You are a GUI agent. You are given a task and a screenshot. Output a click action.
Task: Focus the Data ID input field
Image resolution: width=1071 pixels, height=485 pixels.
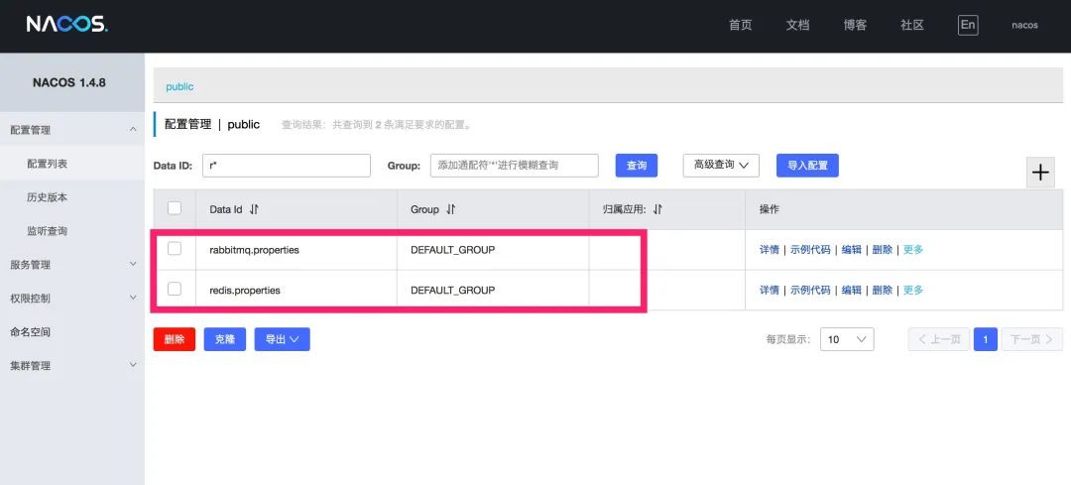[x=287, y=166]
